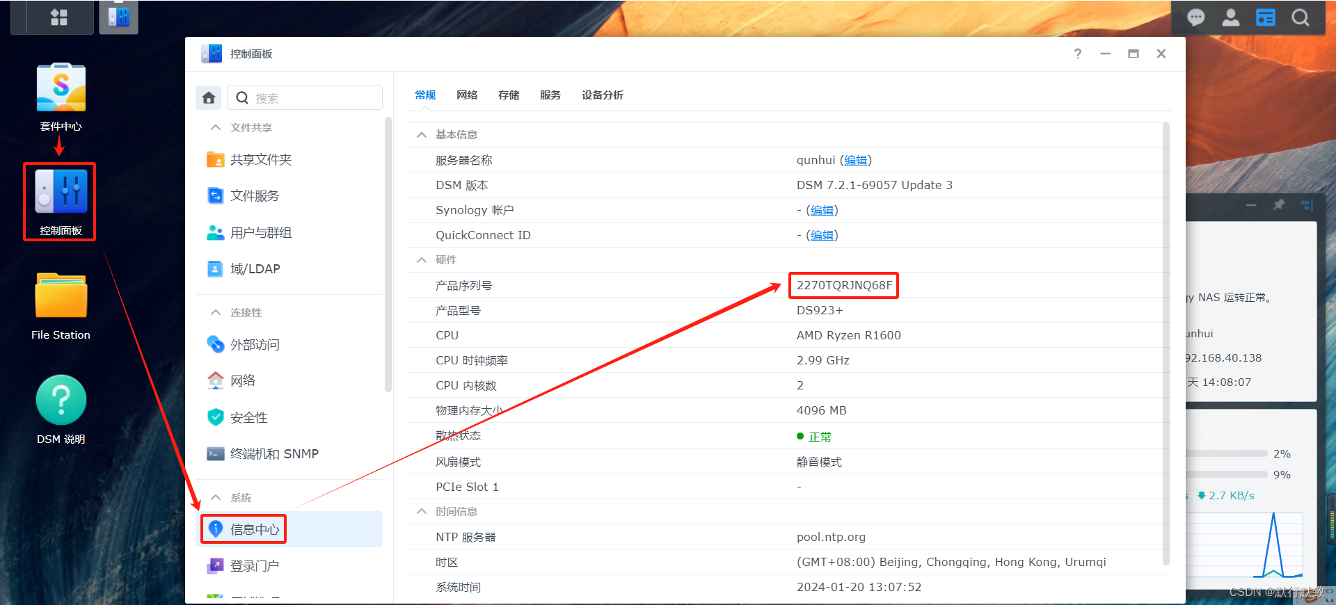1336x605 pixels.
Task: Switch to the Network (网络) tab
Action: 467,95
